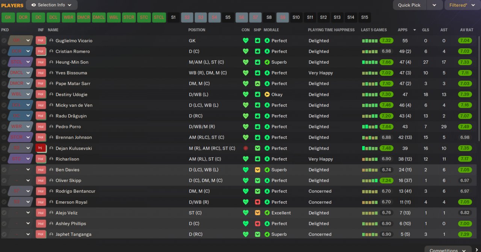The height and width of the screenshot is (252, 481).
Task: Click the Inj status icon for Kulusevski
Action: (x=41, y=148)
